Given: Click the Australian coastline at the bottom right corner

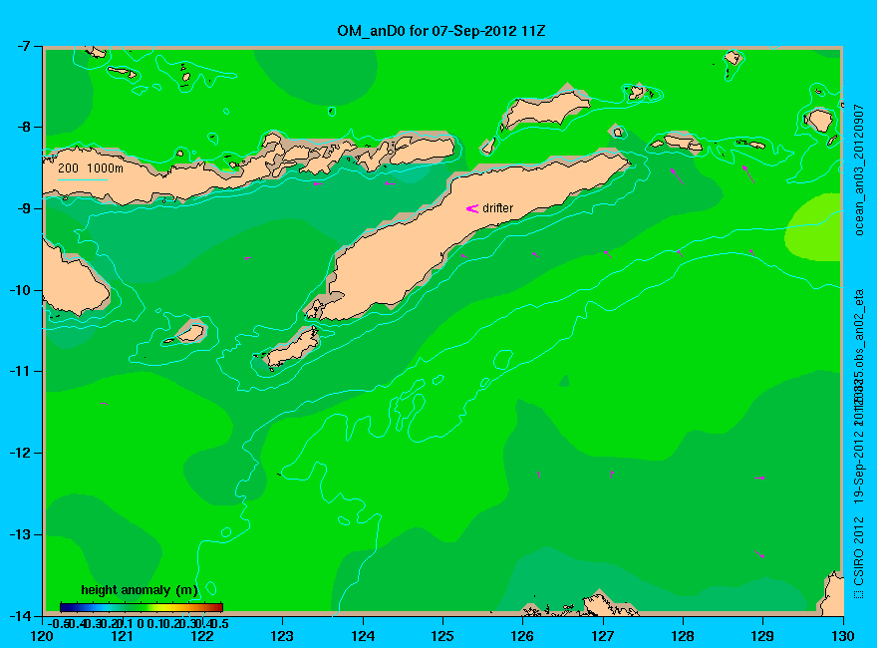Looking at the screenshot, I should click(833, 594).
